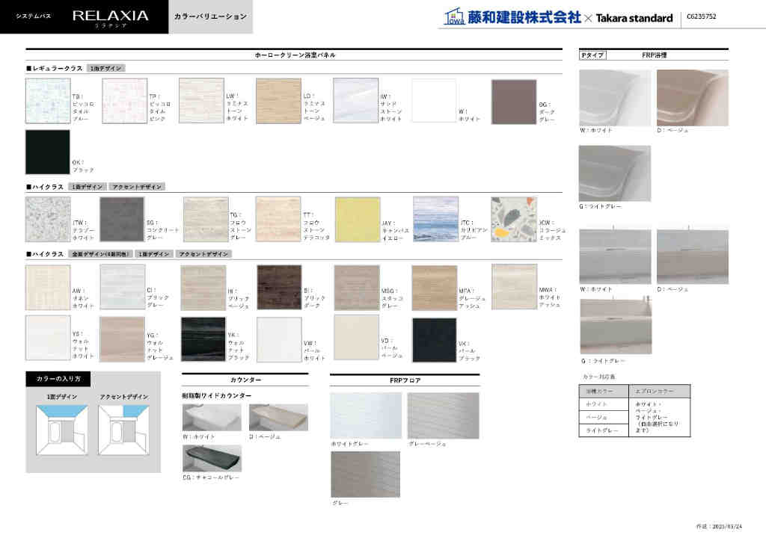Viewport: 766px width, 541px height.
Task: Choose the BI brick dark panel swatch
Action: pyautogui.click(x=279, y=288)
